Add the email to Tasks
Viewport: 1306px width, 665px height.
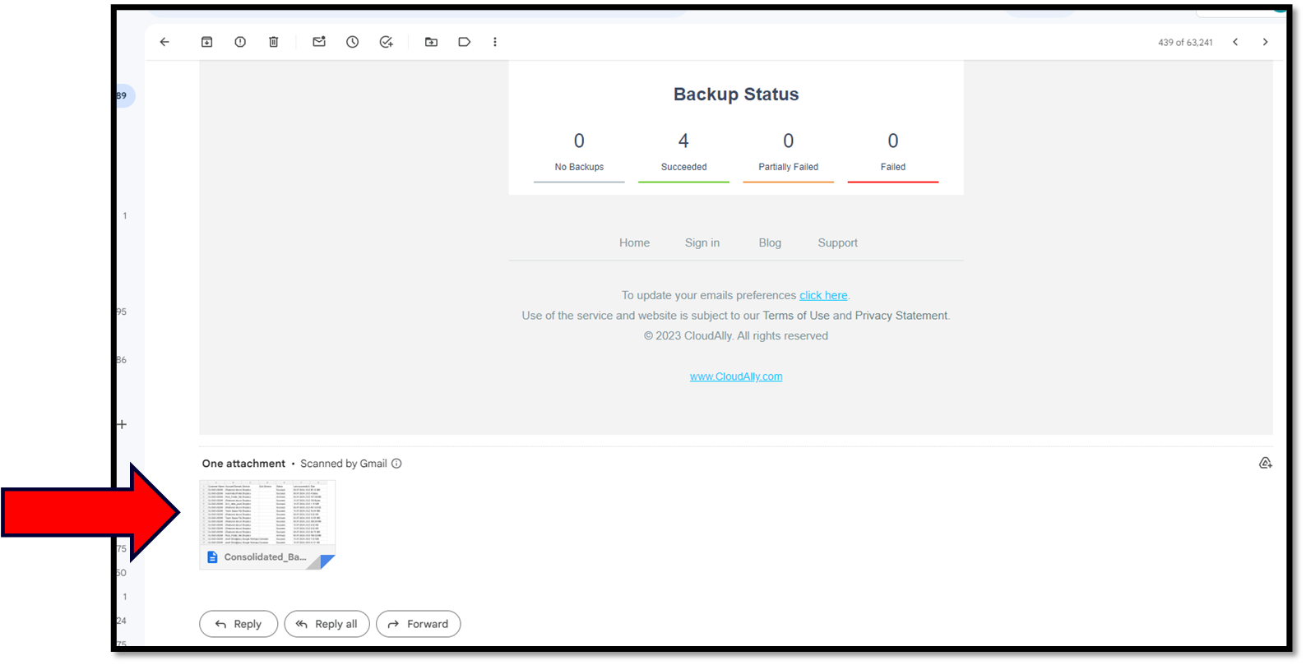[386, 42]
